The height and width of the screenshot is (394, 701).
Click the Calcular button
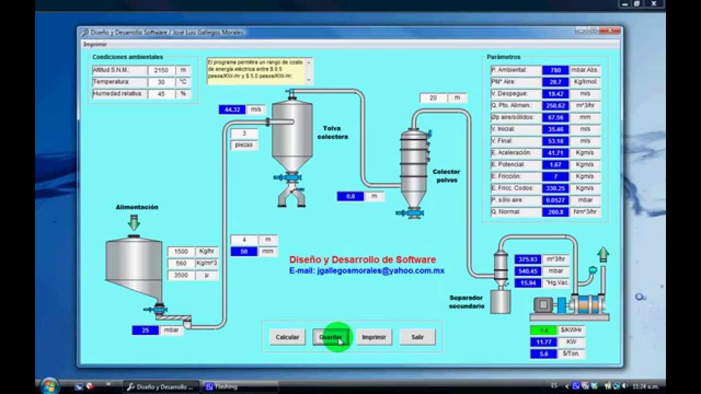point(288,337)
